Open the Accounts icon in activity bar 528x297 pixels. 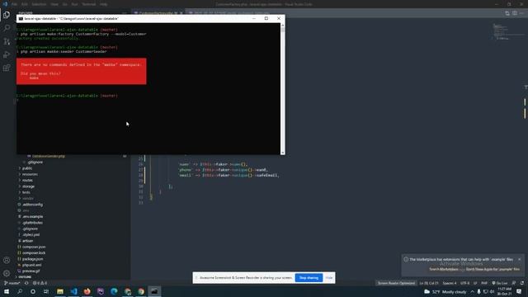[7, 261]
